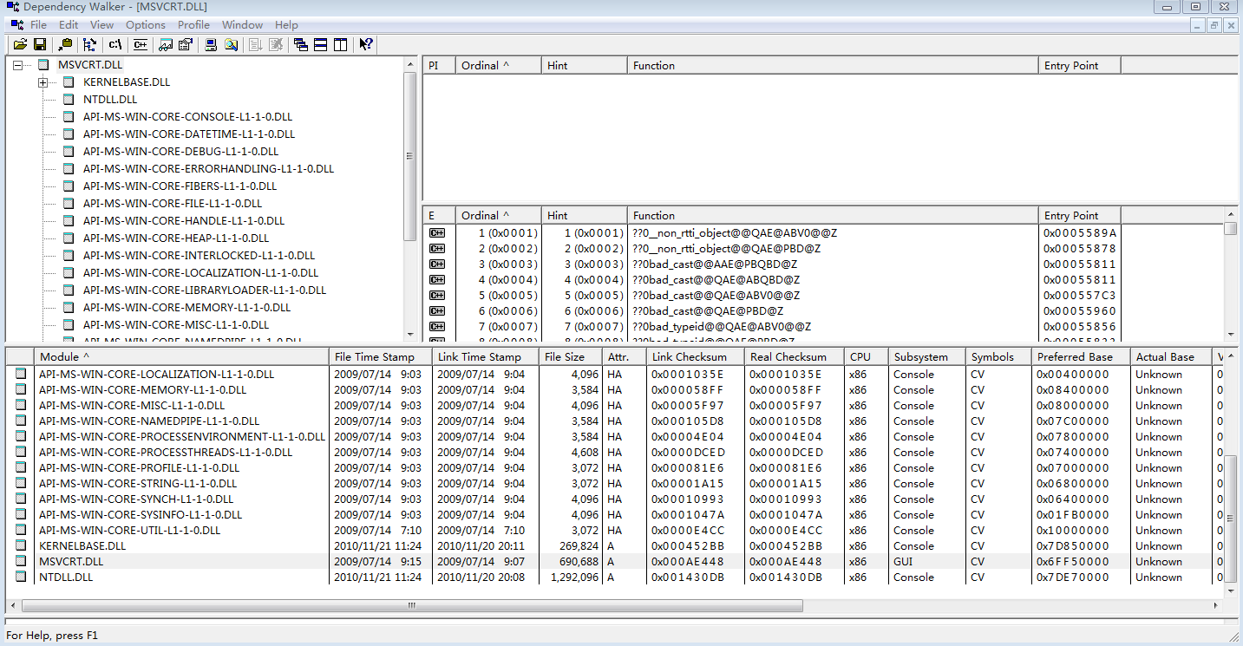
Task: Click Configure Module Search Order icon
Action: (231, 44)
